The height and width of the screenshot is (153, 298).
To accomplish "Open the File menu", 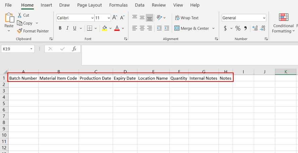I will [x=8, y=5].
